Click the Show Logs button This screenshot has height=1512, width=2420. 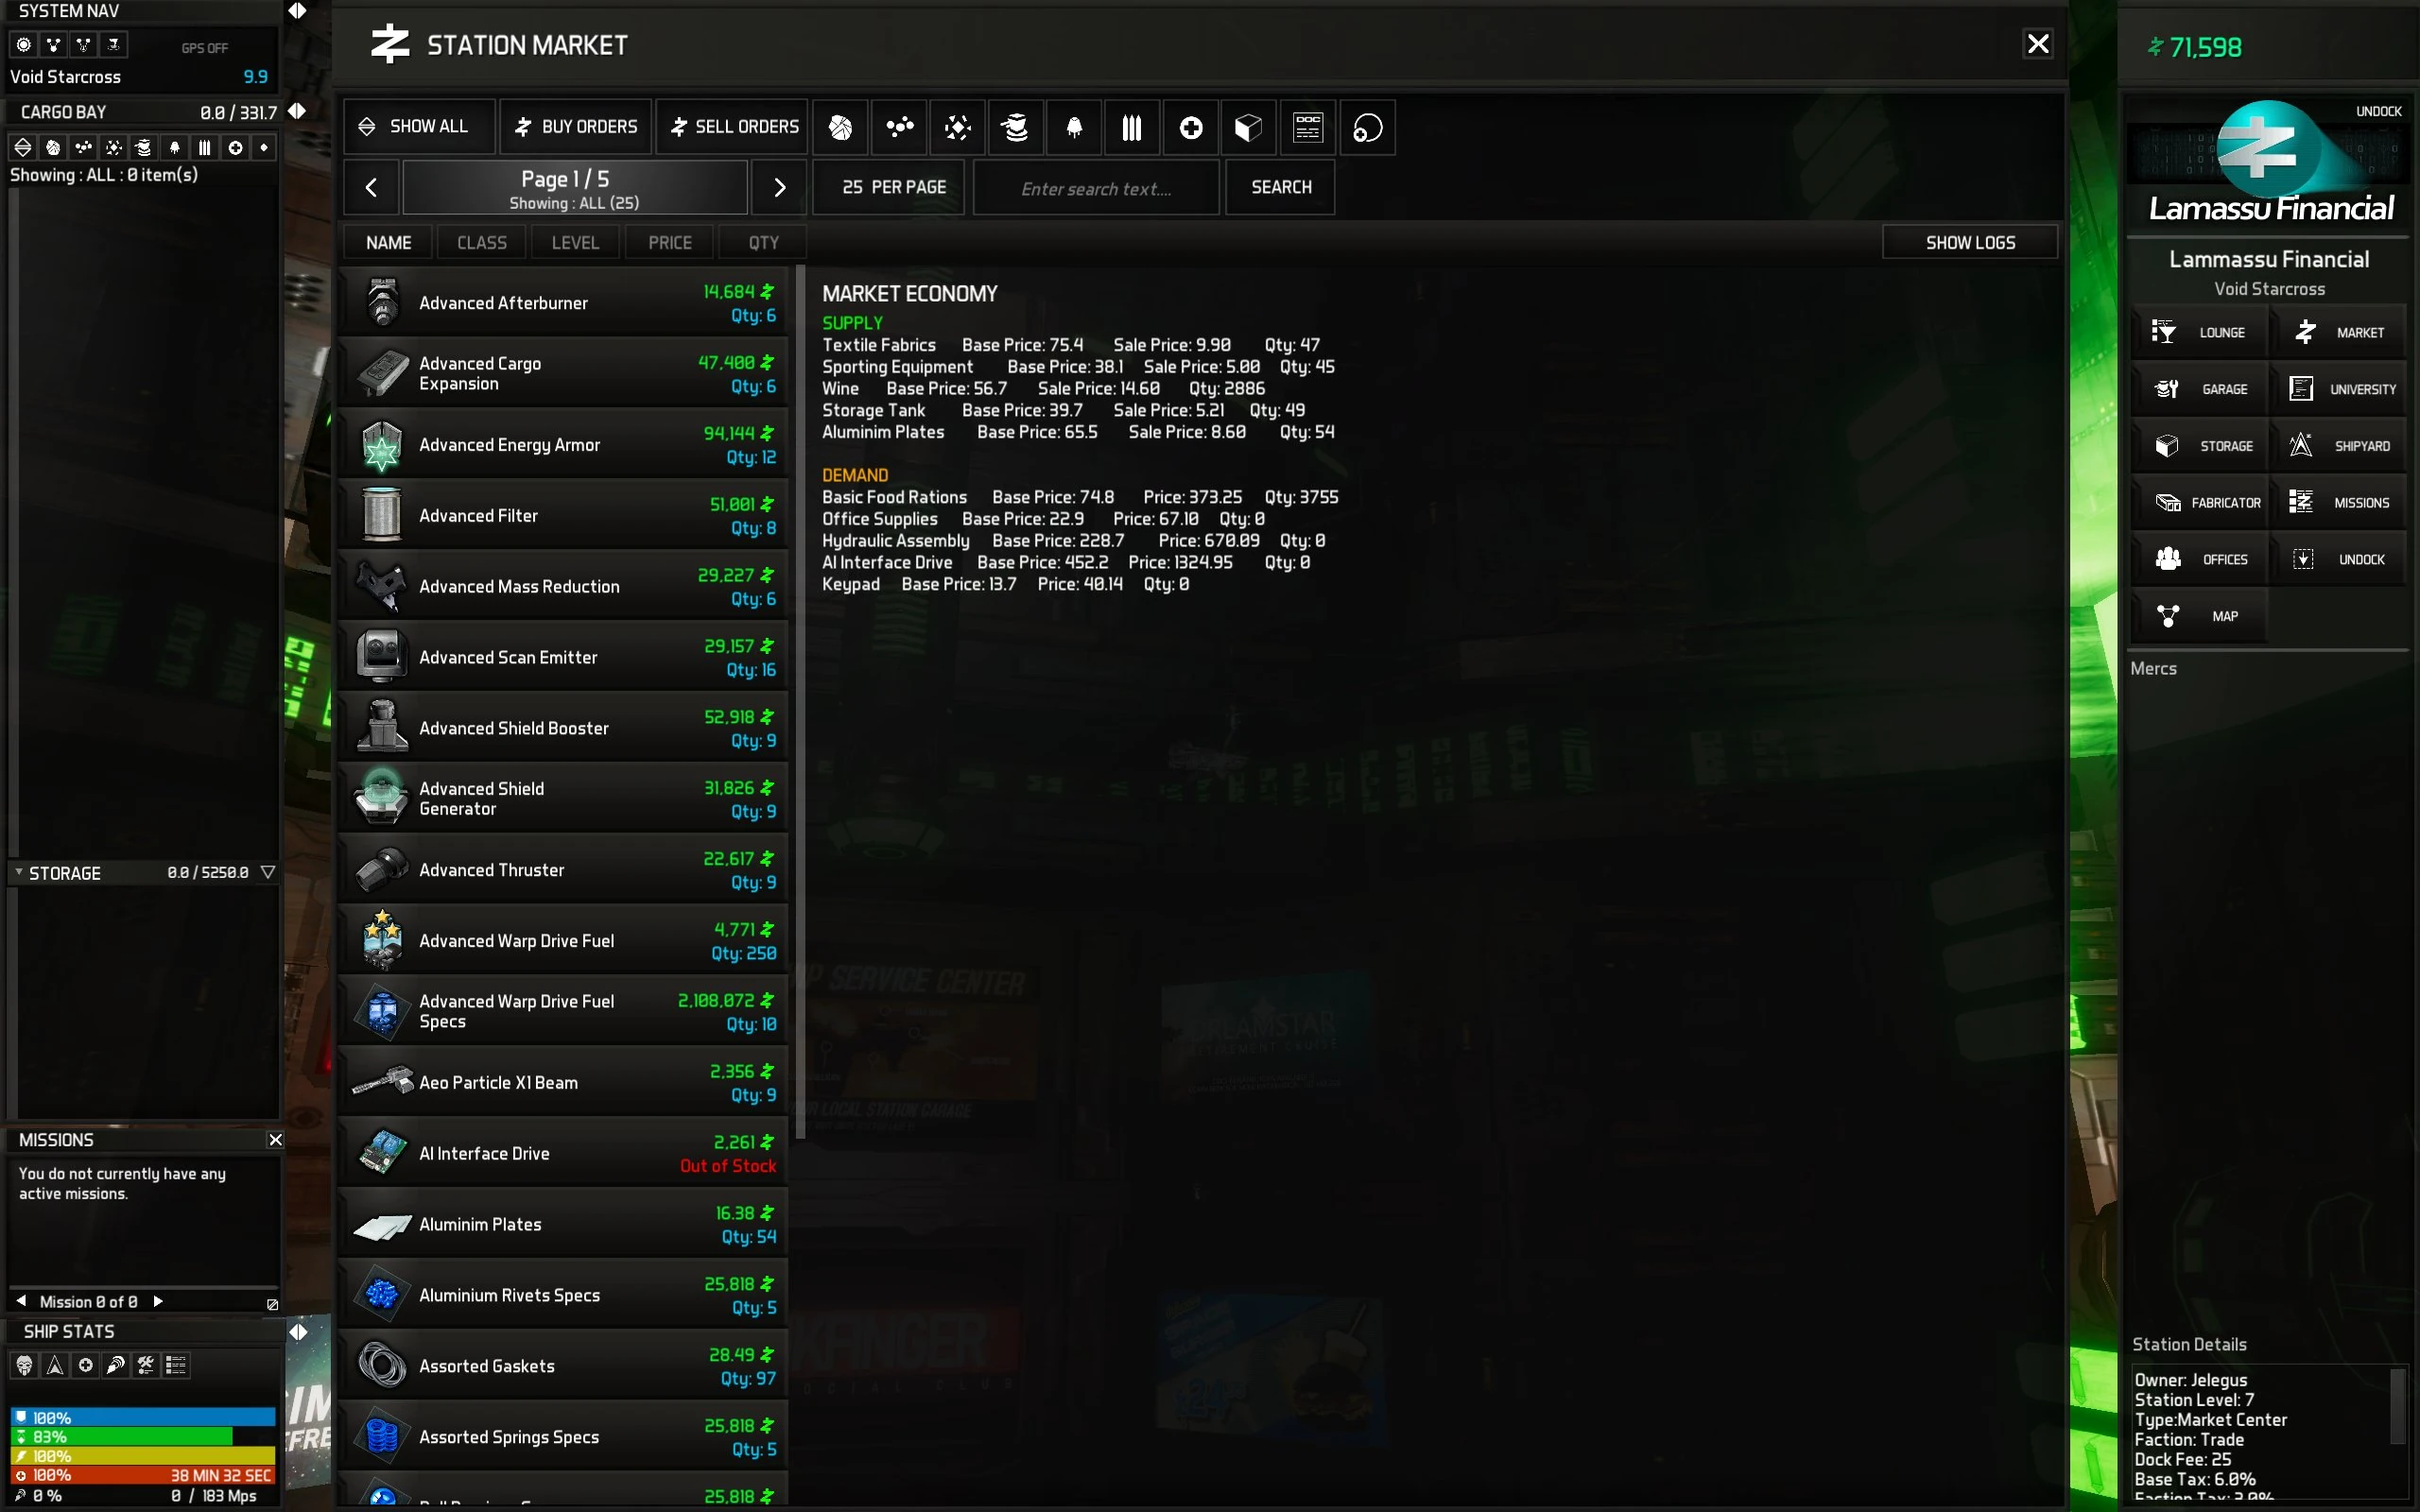1969,243
